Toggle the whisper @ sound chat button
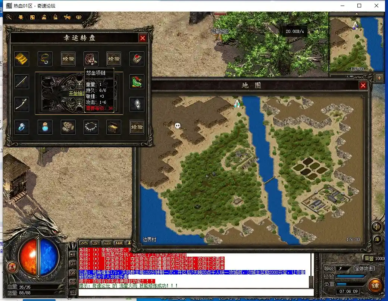The width and height of the screenshot is (388, 301). 72,263
